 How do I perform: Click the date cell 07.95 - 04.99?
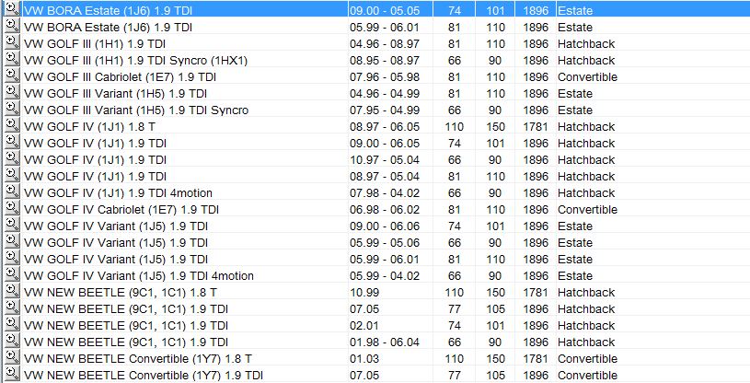(x=385, y=110)
